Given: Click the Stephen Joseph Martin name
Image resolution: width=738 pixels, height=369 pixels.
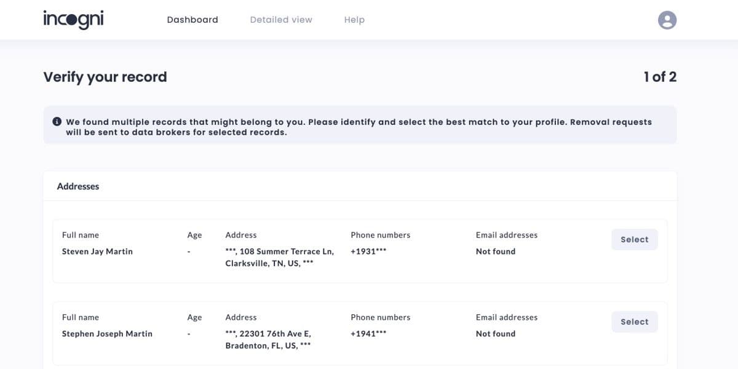Looking at the screenshot, I should pyautogui.click(x=107, y=334).
